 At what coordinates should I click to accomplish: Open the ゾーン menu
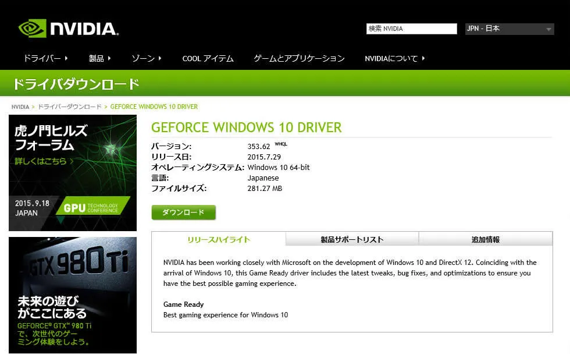pyautogui.click(x=147, y=58)
